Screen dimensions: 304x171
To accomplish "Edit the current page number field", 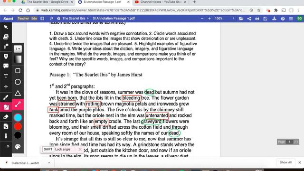I will pyautogui.click(x=289, y=142).
